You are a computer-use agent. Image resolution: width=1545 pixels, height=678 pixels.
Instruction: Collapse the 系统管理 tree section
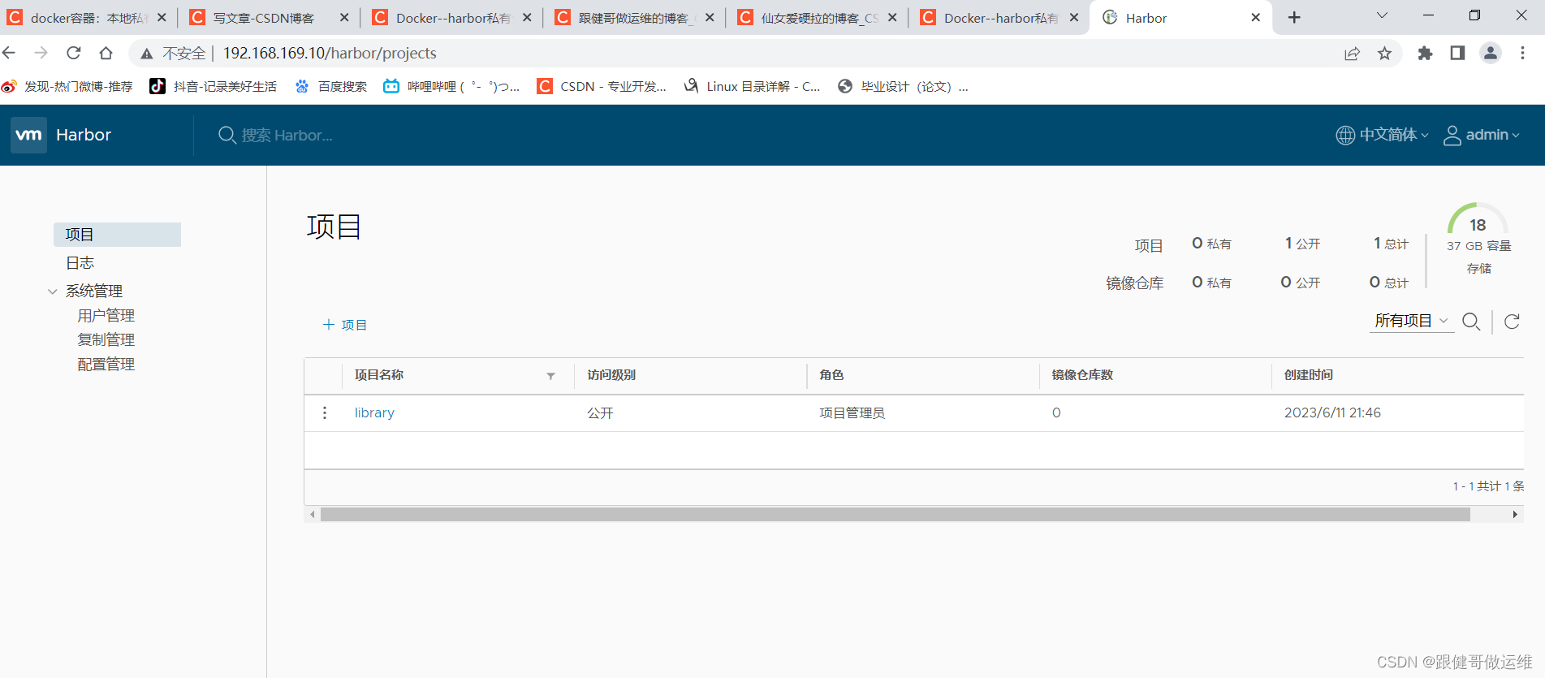[x=53, y=291]
